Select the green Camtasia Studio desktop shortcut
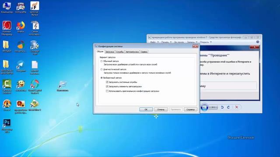The height and width of the screenshot is (157, 280). (7, 87)
